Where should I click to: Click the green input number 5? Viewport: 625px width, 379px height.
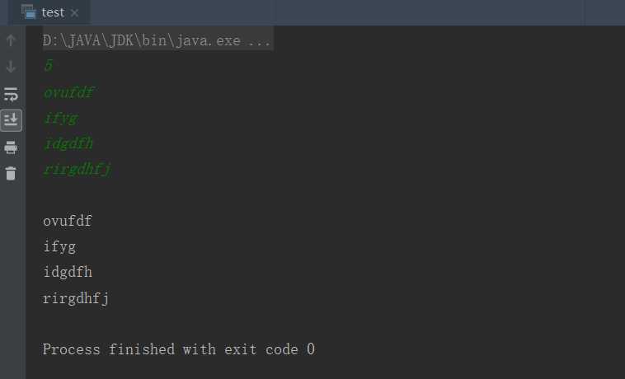[x=49, y=65]
